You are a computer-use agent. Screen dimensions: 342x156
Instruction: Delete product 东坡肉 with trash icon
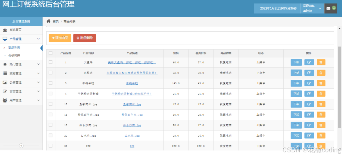[321, 73]
